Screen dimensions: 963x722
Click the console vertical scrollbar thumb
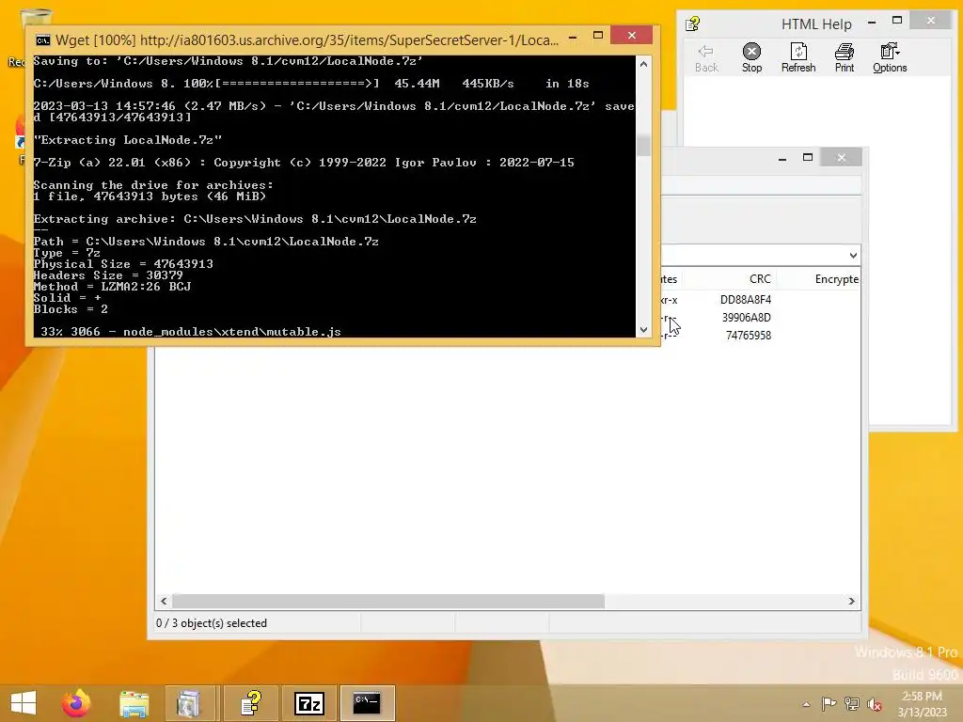coord(643,146)
